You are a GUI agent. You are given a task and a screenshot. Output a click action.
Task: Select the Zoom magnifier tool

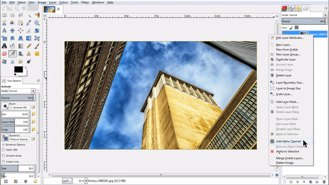[x=37, y=23]
